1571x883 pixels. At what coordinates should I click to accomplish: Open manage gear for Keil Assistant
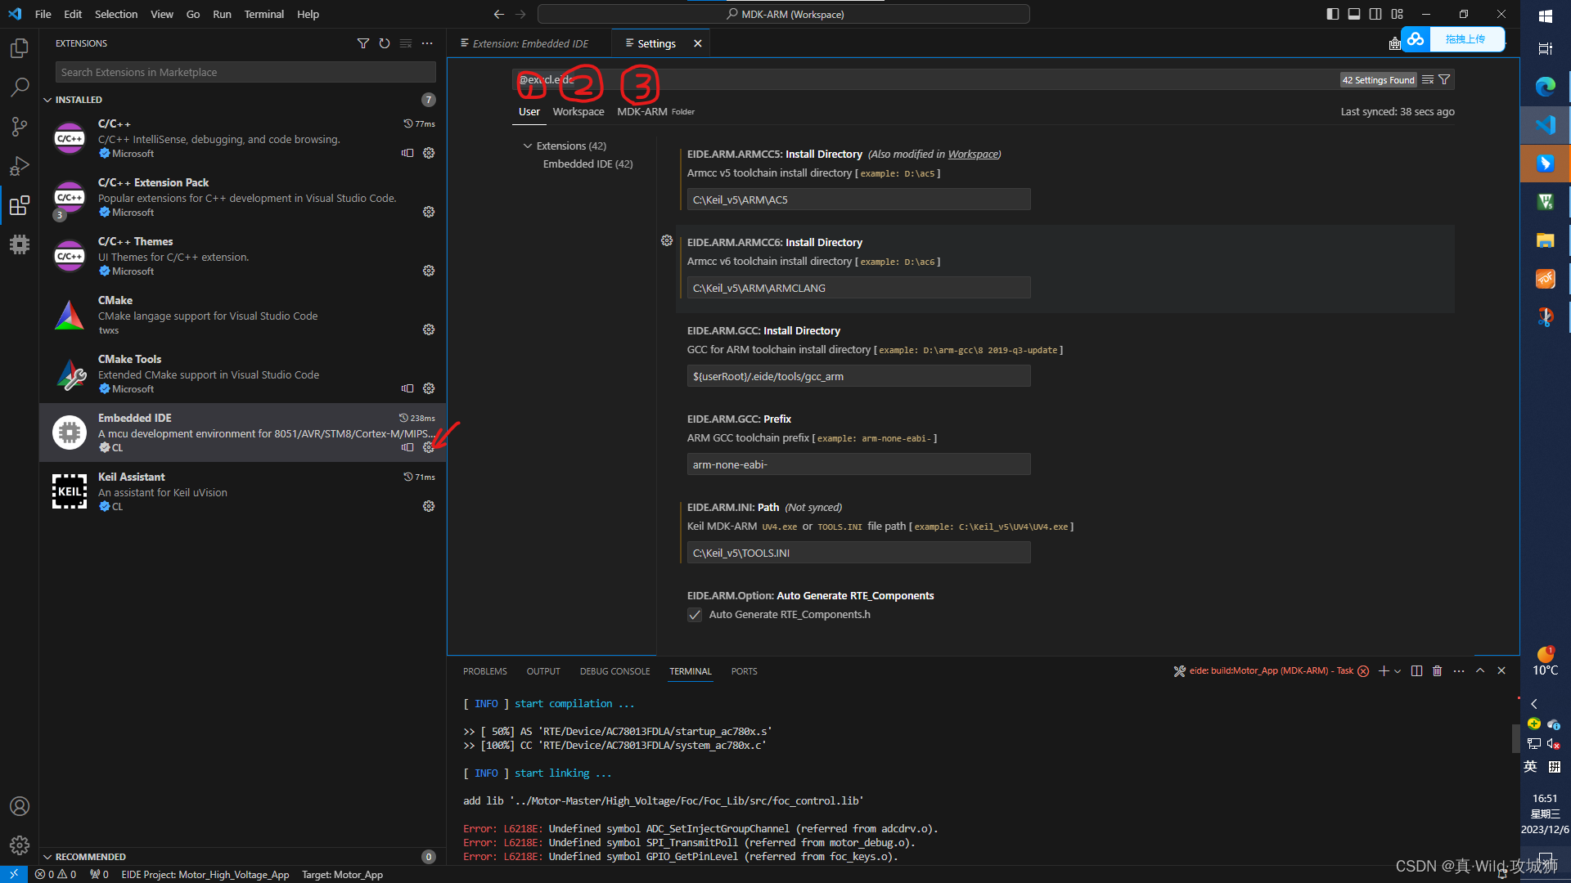pyautogui.click(x=429, y=506)
